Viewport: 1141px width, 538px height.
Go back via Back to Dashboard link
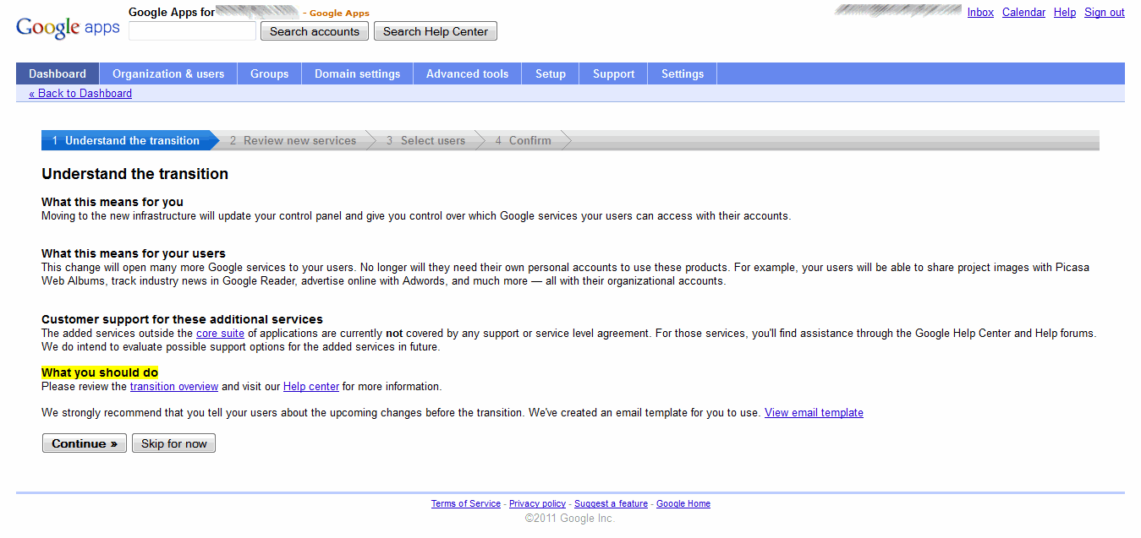[80, 94]
